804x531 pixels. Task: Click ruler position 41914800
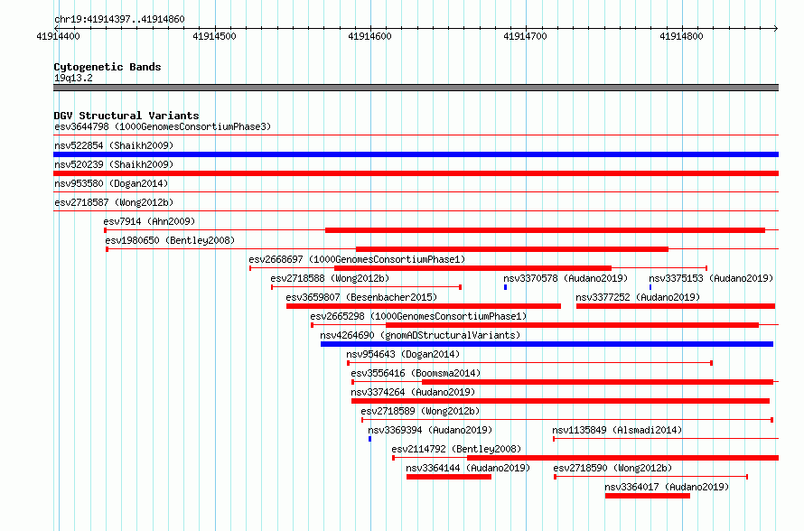point(681,36)
